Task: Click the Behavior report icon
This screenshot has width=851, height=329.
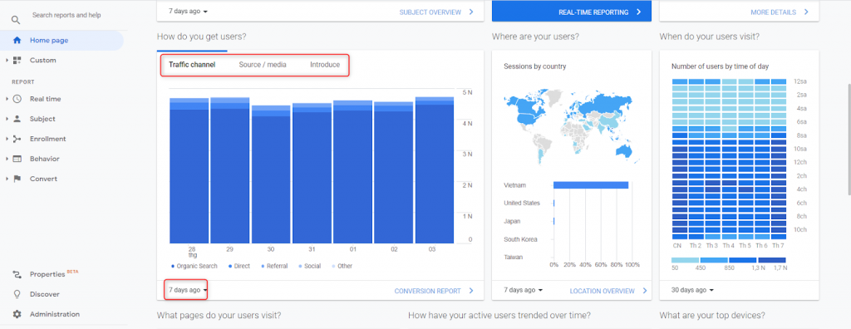Action: click(x=17, y=159)
